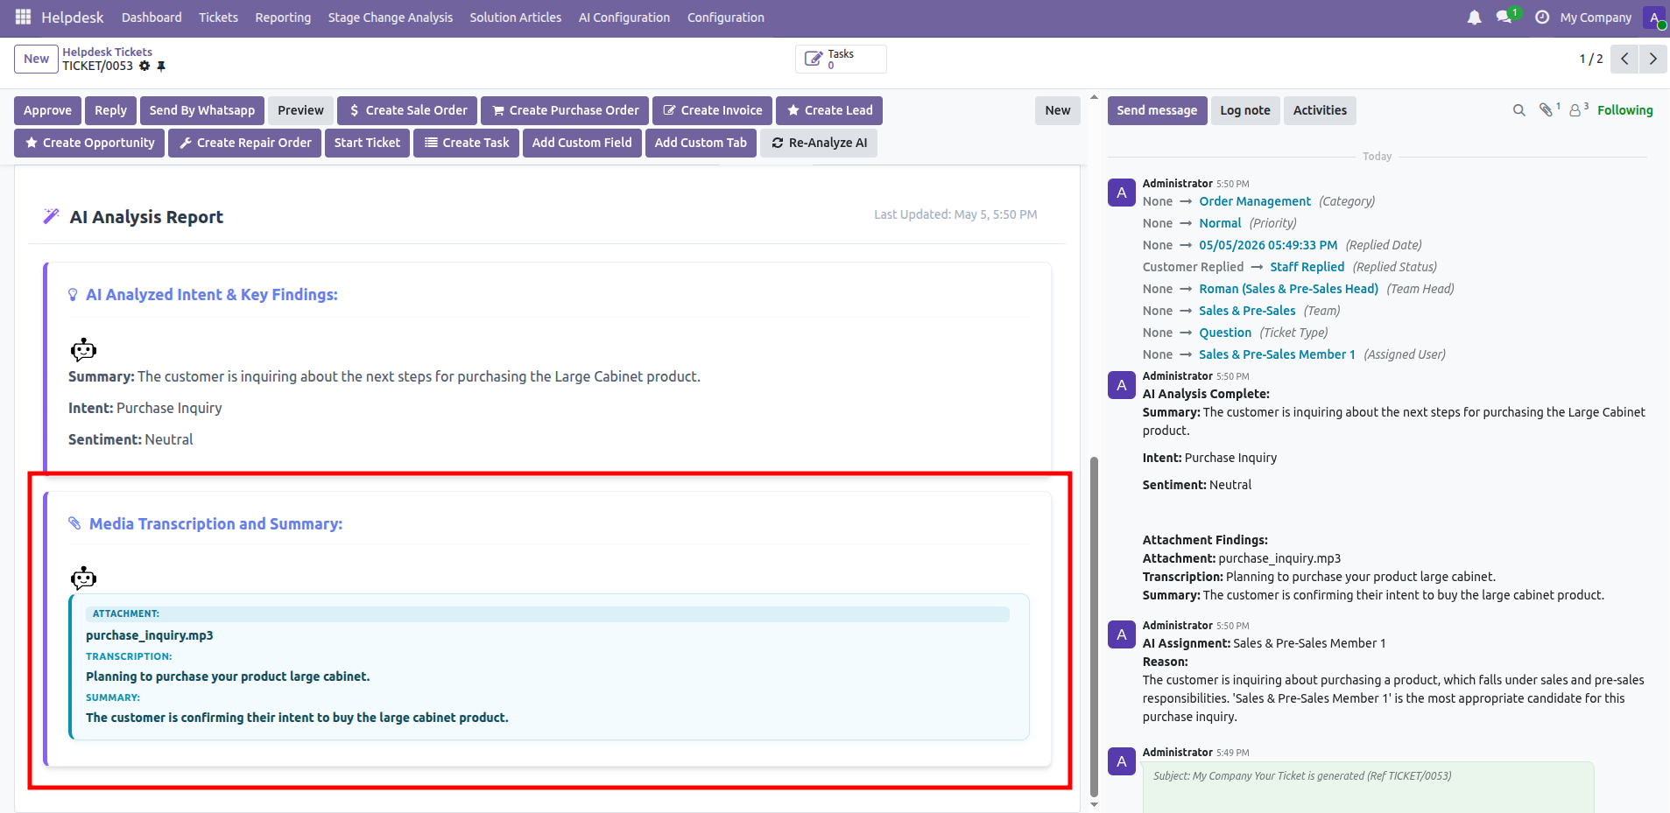Viewport: 1670px width, 813px height.
Task: Click the Reply button
Action: (x=110, y=110)
